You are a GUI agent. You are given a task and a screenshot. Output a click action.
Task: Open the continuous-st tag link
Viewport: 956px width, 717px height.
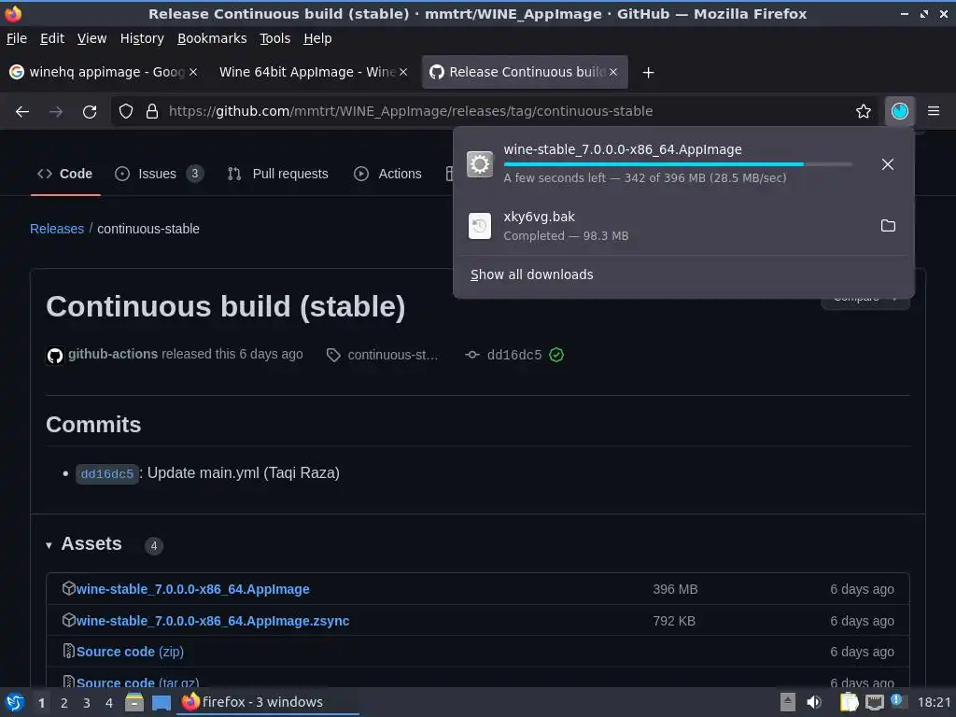point(393,355)
